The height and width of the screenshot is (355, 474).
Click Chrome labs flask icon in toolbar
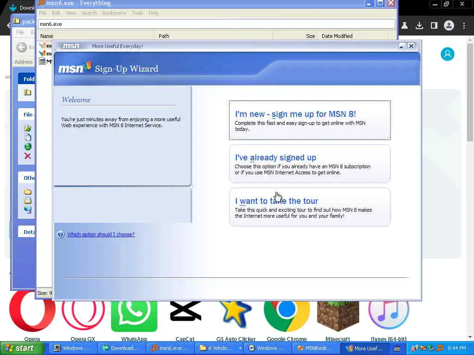[x=405, y=25]
